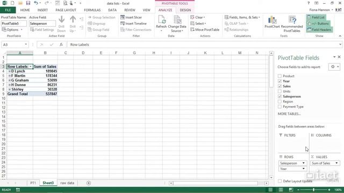Expand the D Lynch row
The height and width of the screenshot is (193, 344).
[x=10, y=71]
